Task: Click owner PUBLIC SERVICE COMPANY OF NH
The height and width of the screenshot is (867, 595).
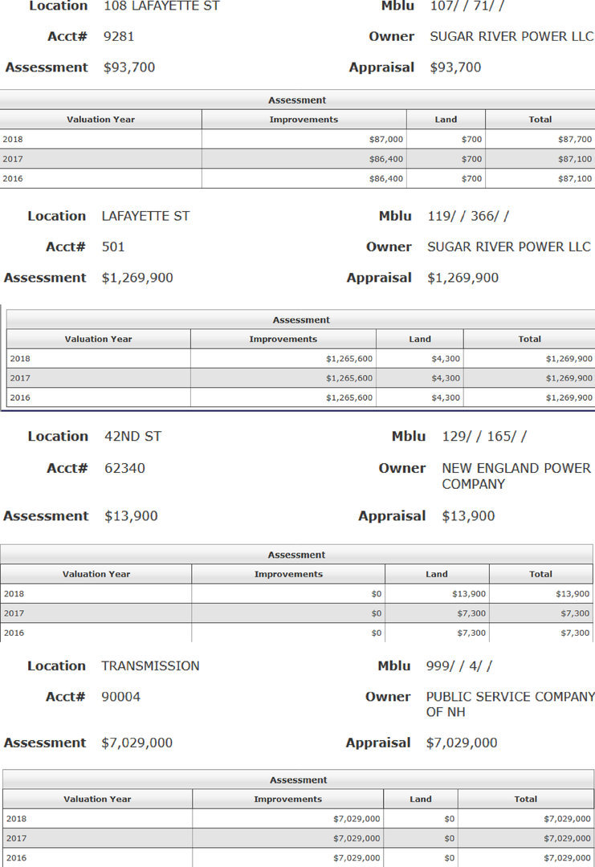Action: click(510, 705)
